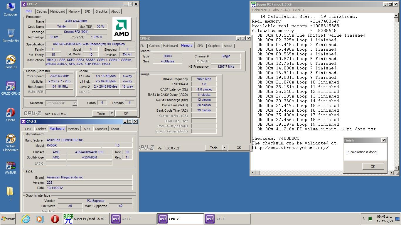Select Graphics tab in CPU window

point(102,11)
